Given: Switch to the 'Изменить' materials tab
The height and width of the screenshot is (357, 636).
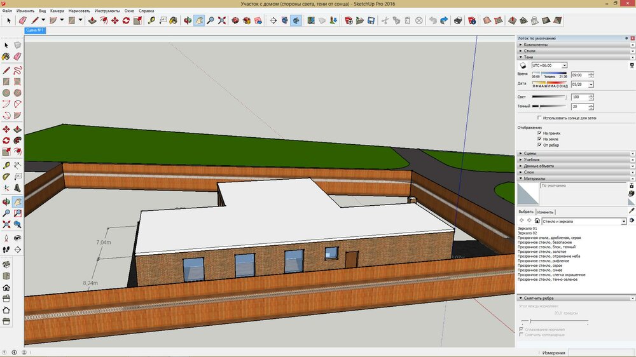Looking at the screenshot, I should click(545, 212).
